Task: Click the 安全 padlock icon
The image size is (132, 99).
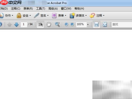Action: point(19,15)
